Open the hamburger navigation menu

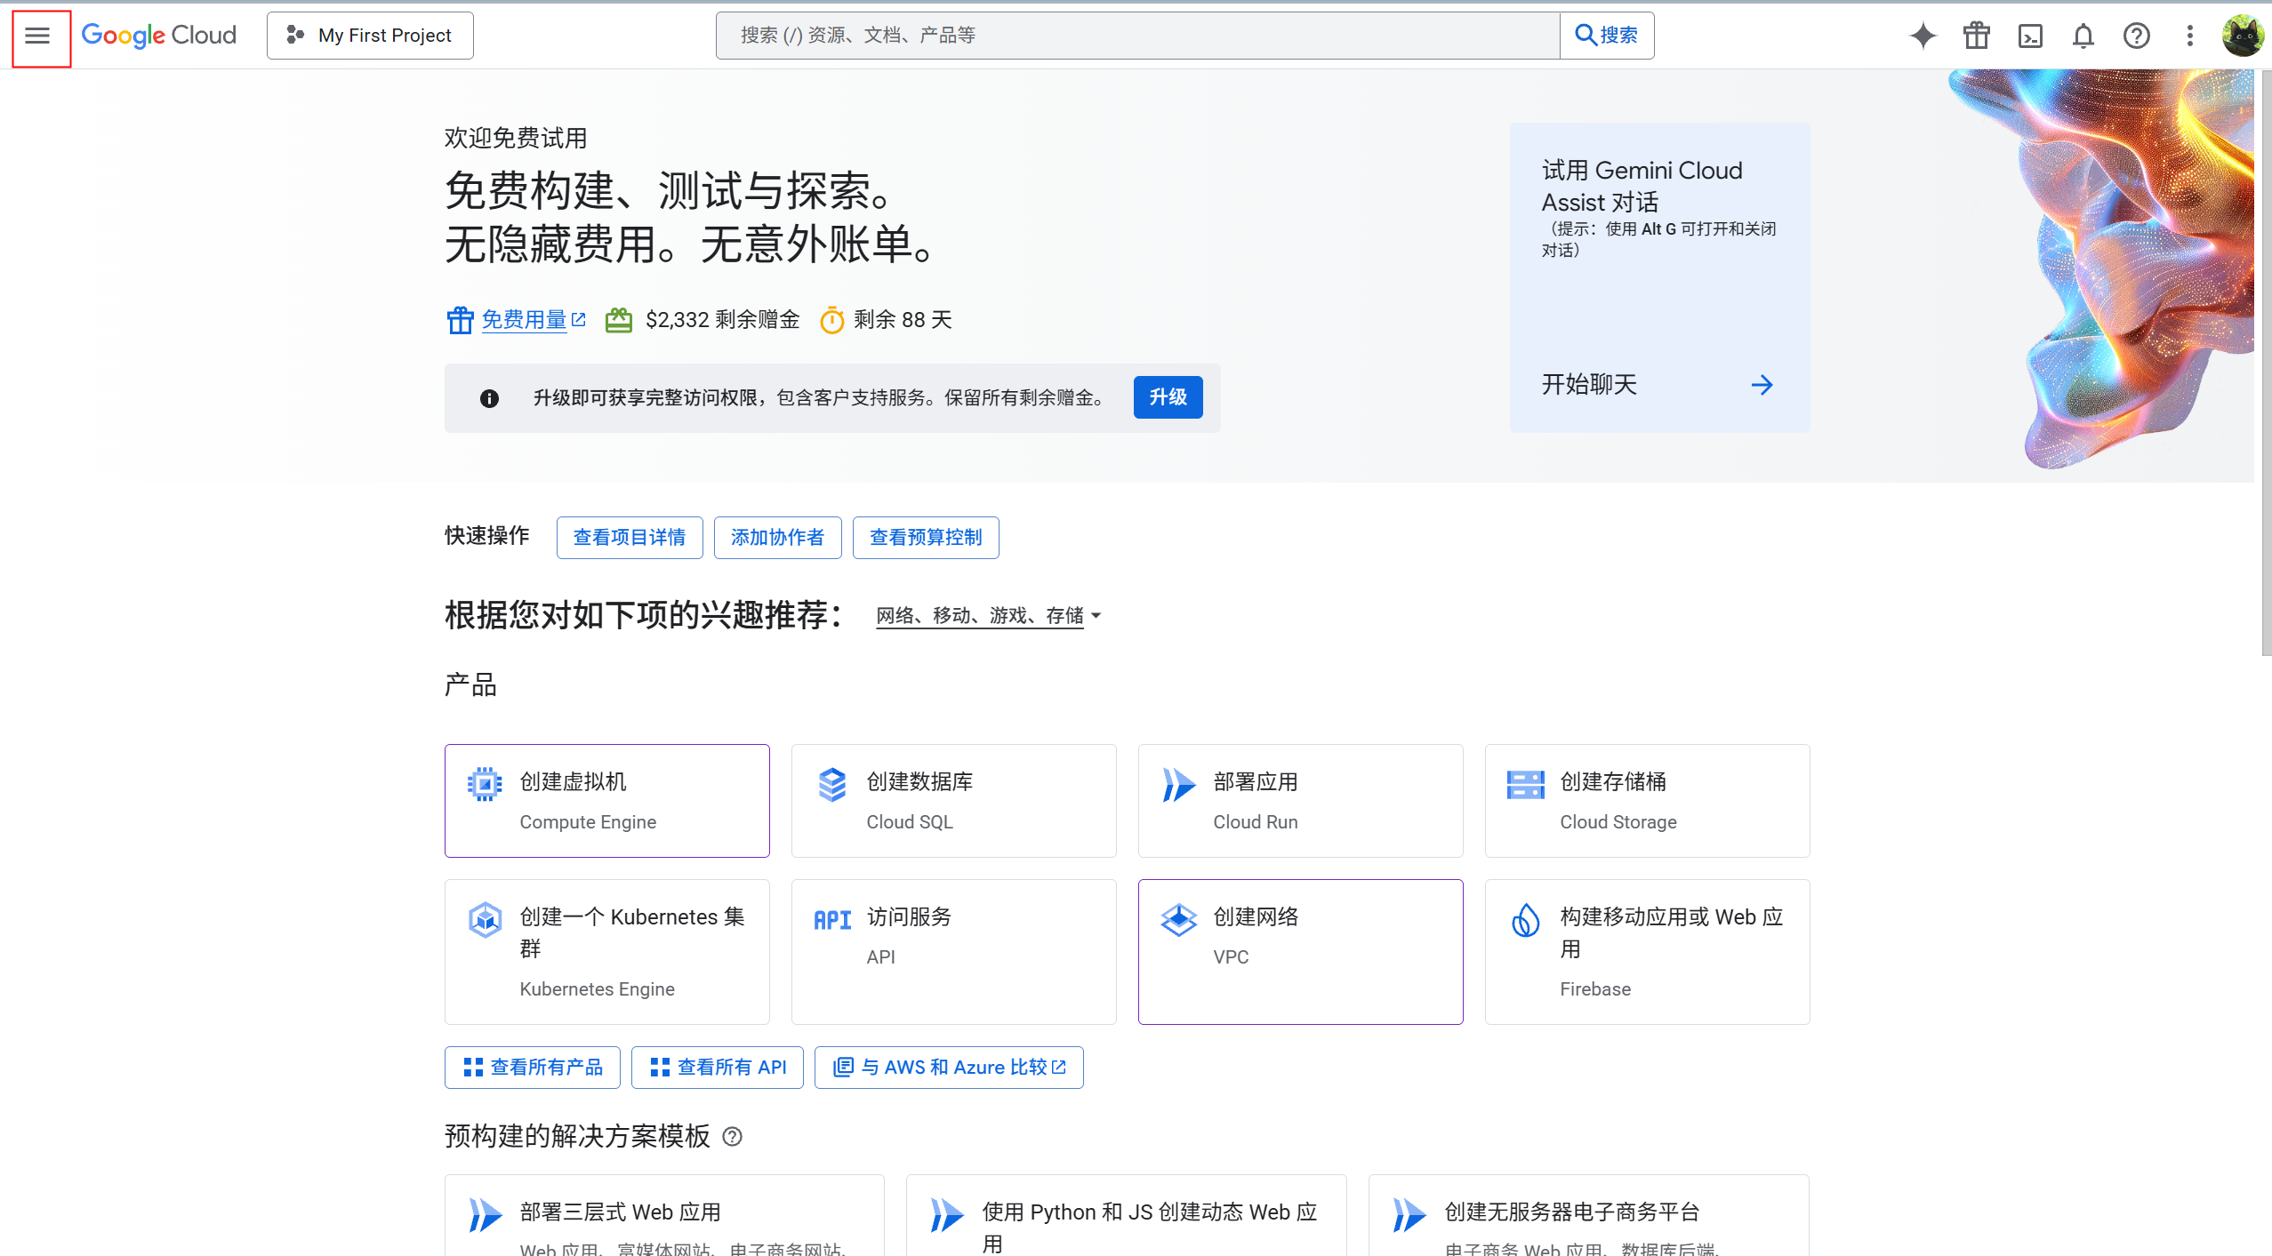(37, 36)
